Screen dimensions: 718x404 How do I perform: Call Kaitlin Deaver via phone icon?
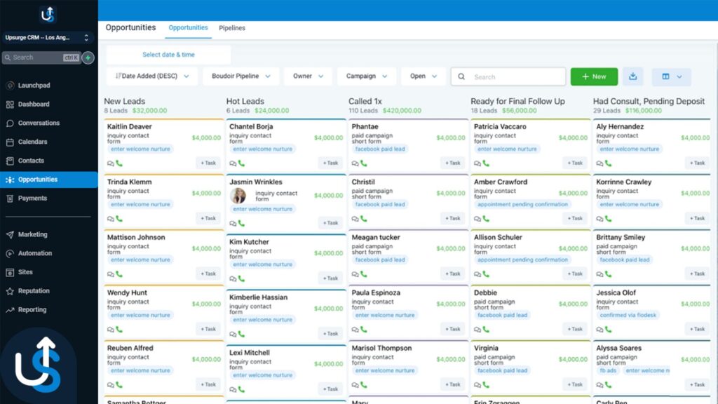point(119,163)
